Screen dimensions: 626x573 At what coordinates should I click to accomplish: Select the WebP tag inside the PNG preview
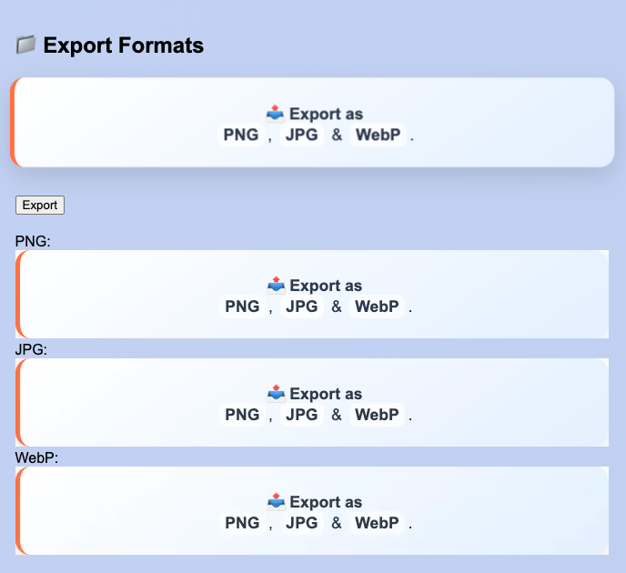pyautogui.click(x=377, y=307)
